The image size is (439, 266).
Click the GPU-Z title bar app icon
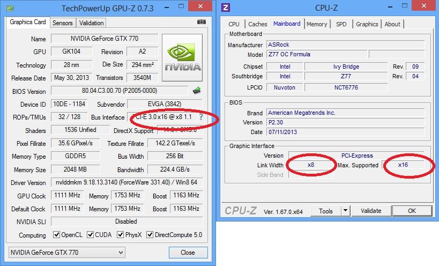coord(10,8)
